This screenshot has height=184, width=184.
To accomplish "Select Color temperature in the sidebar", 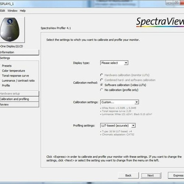I will tap(14, 71).
